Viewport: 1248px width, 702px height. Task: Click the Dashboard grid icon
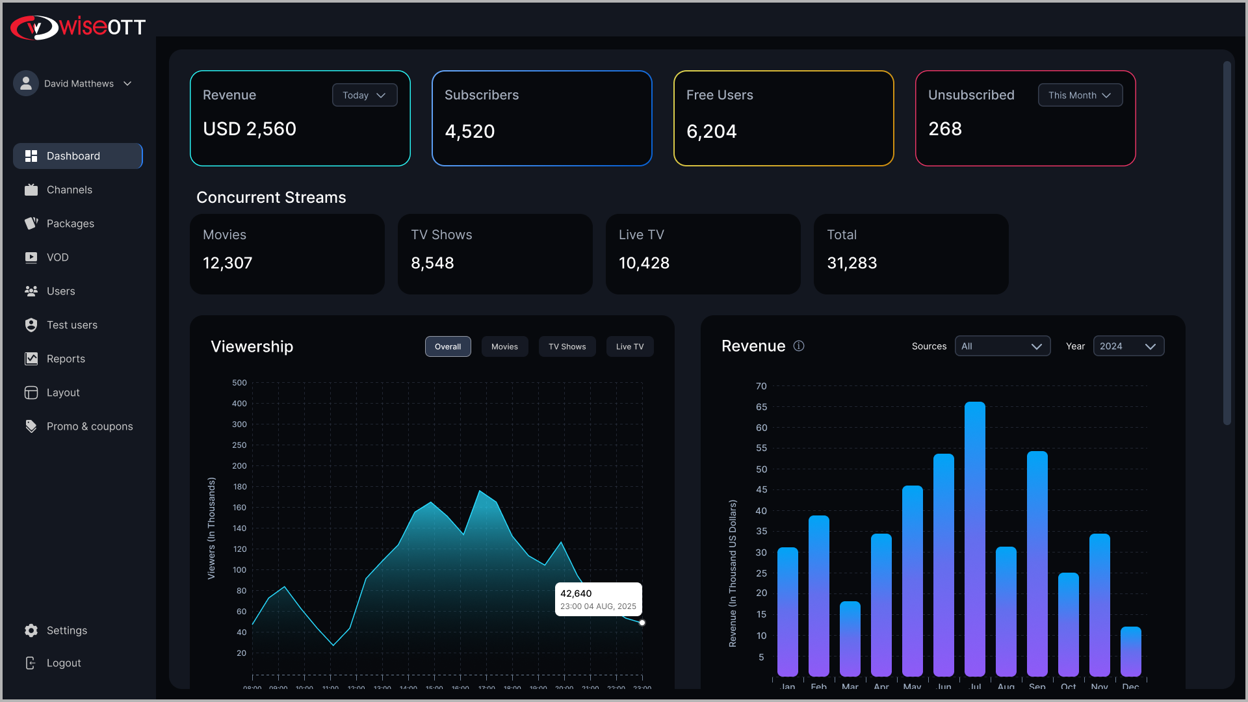tap(31, 156)
